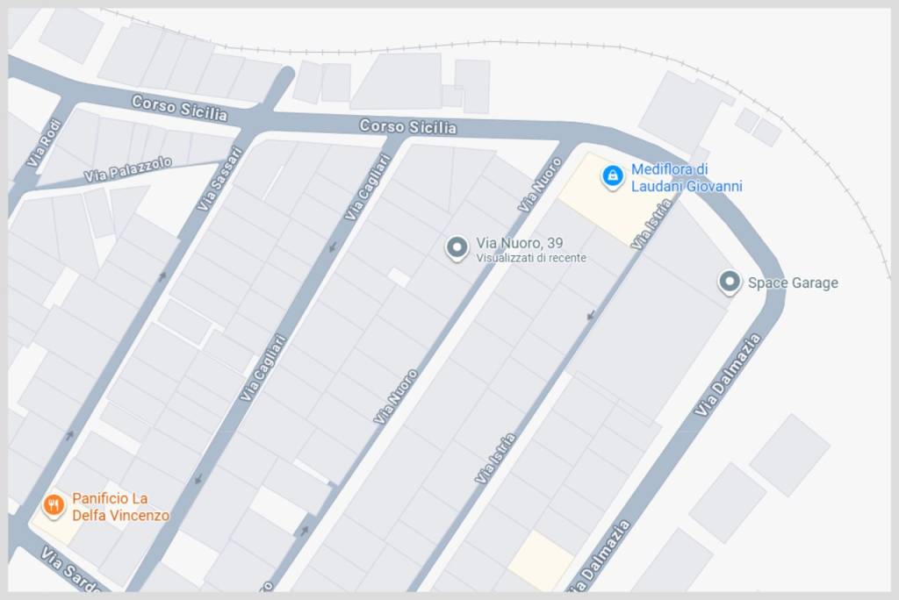The height and width of the screenshot is (600, 899).
Task: Click the direction arrow on Via Cagliari below Corso Sicilia
Action: pyautogui.click(x=333, y=247)
